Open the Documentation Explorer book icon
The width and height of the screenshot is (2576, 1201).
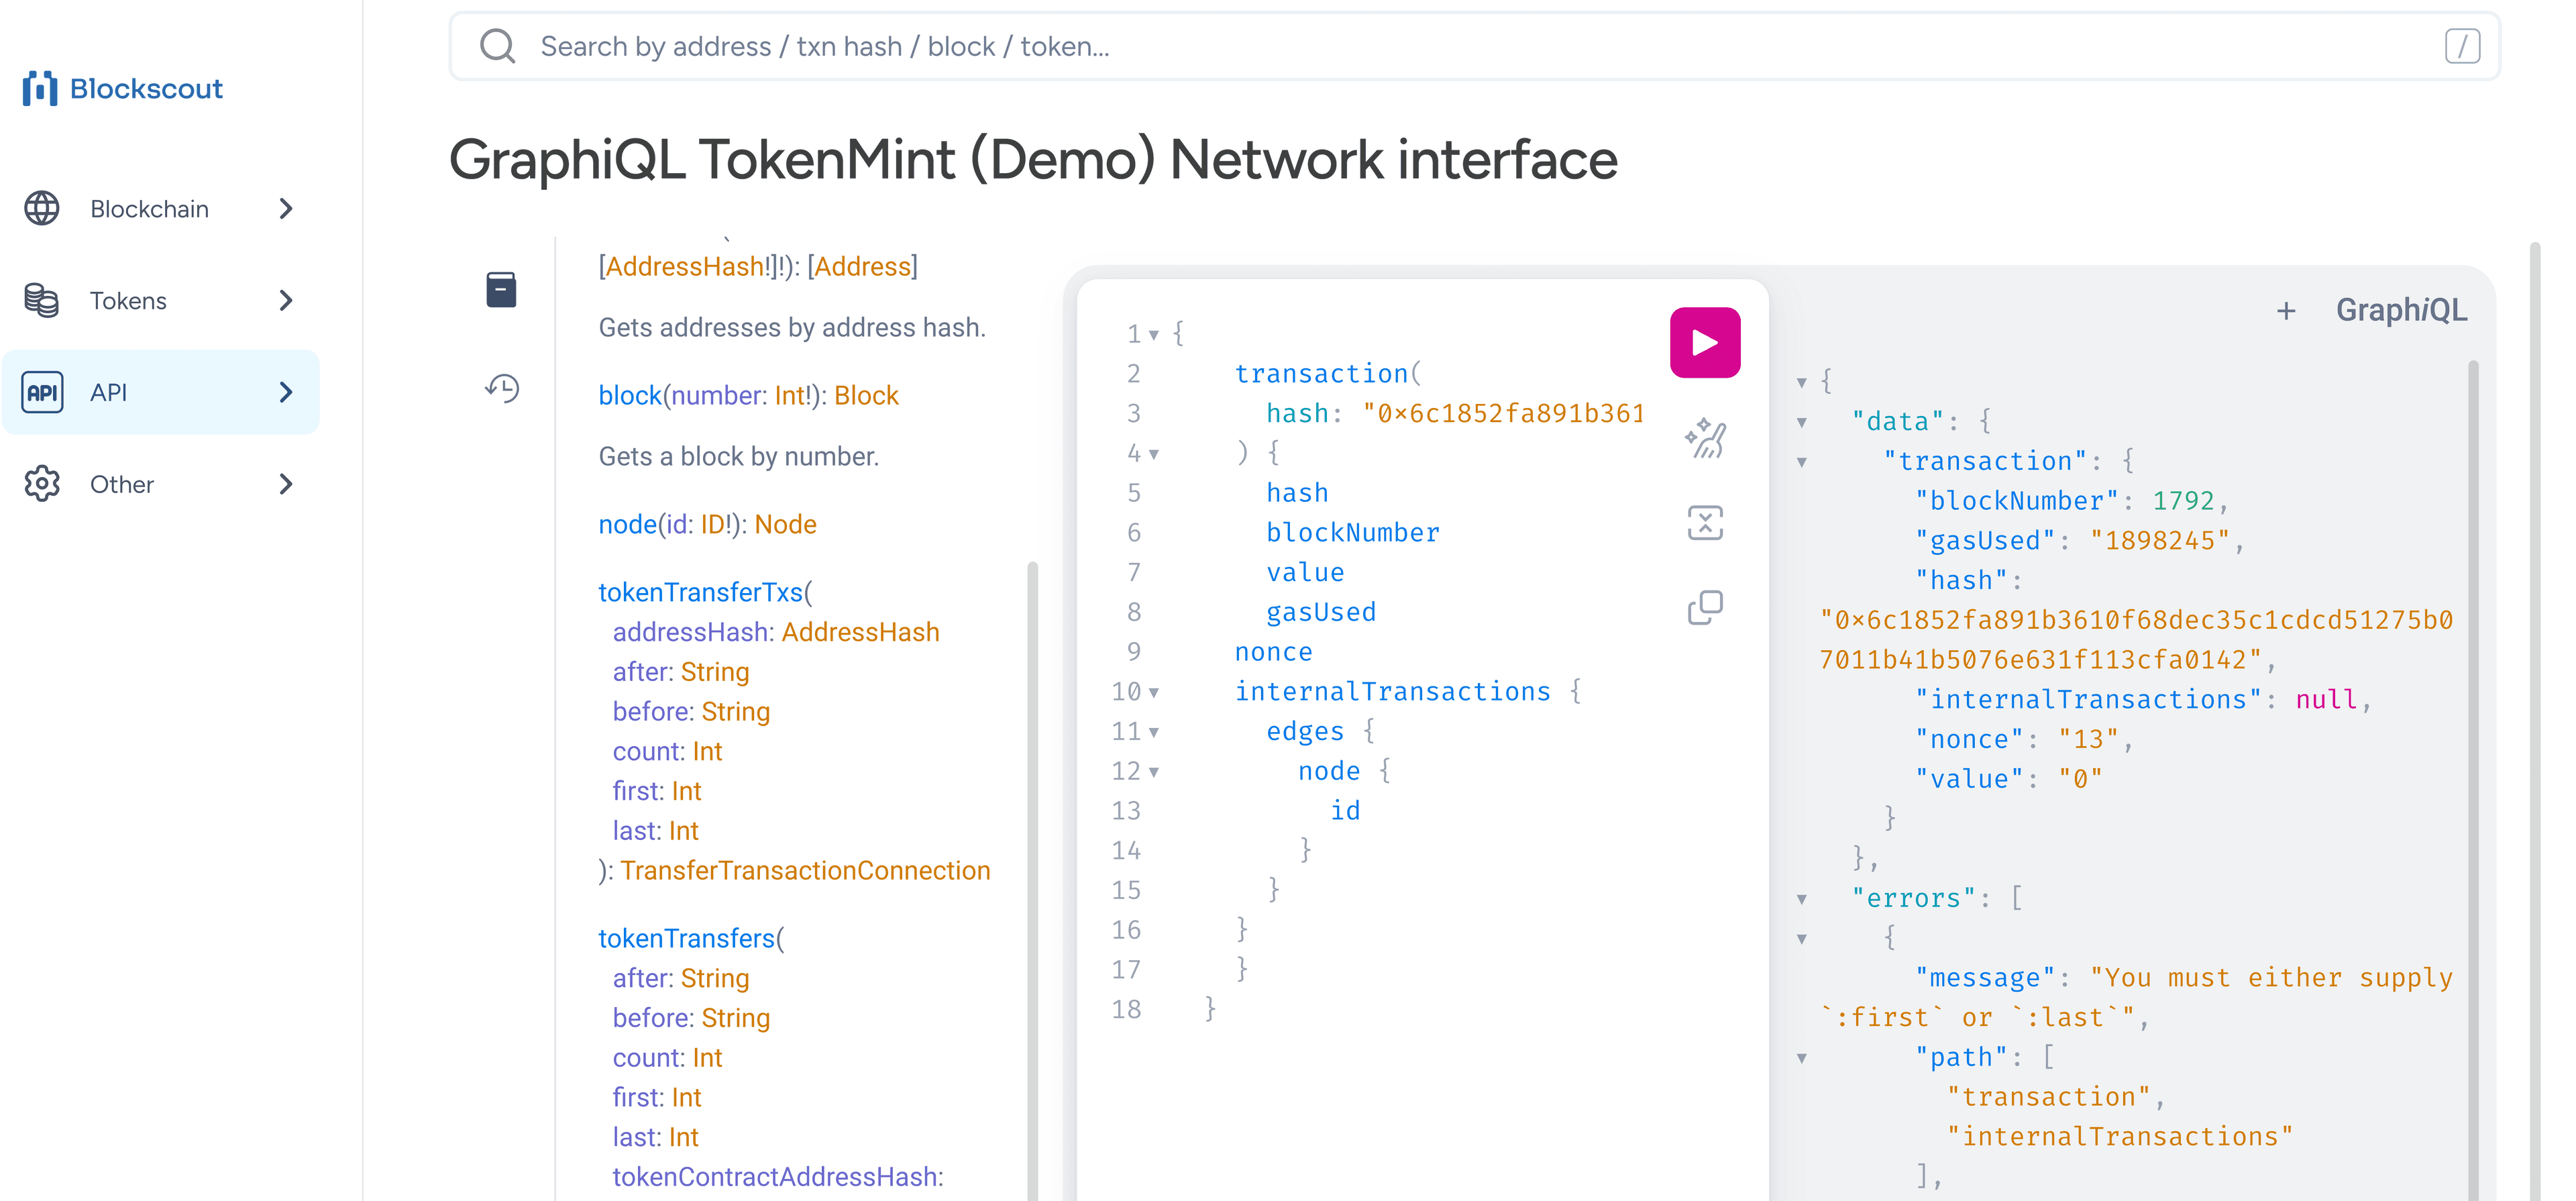(x=501, y=290)
